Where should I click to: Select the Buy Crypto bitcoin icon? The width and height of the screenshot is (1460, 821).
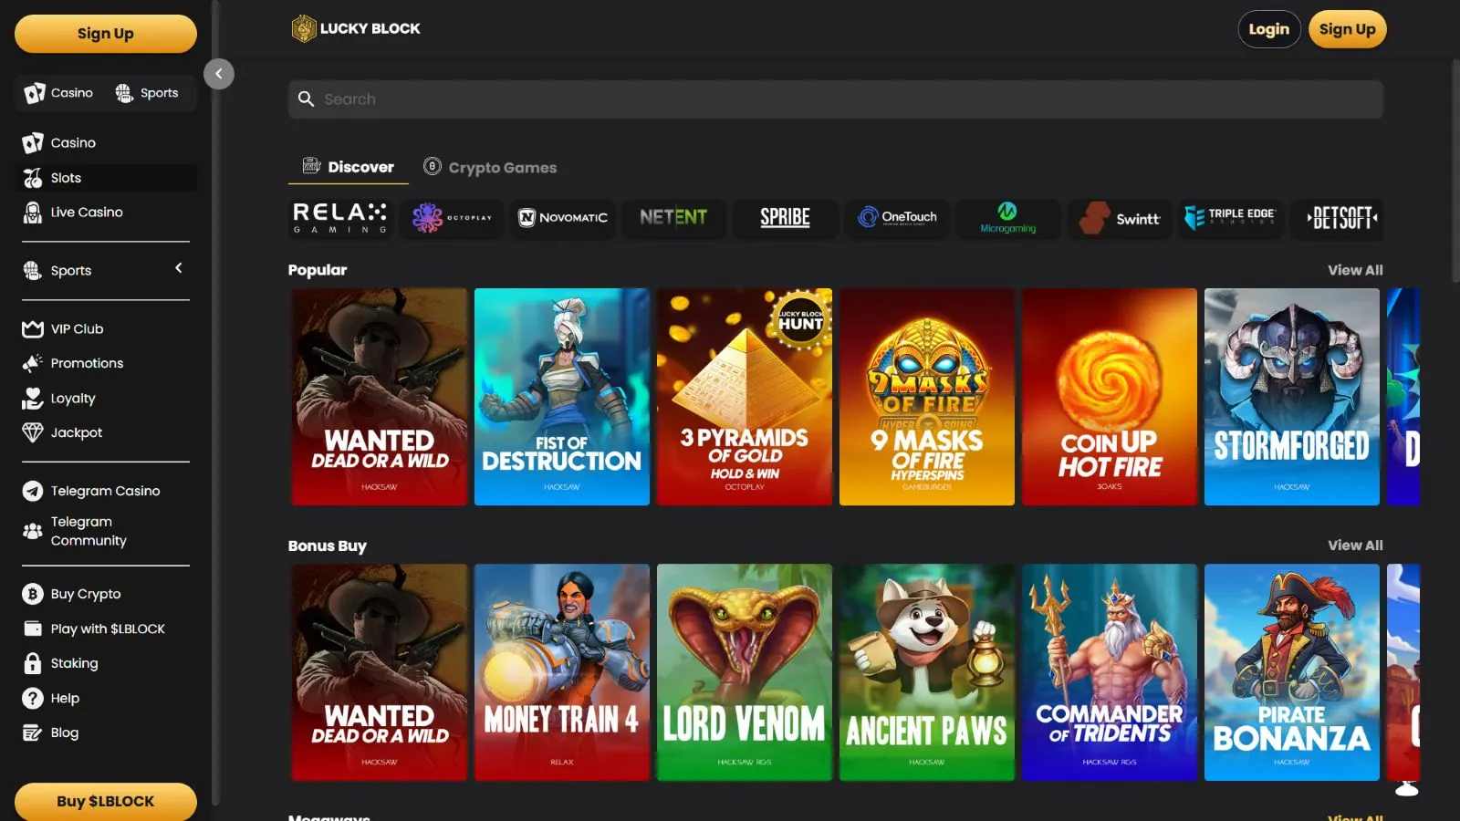pyautogui.click(x=33, y=594)
